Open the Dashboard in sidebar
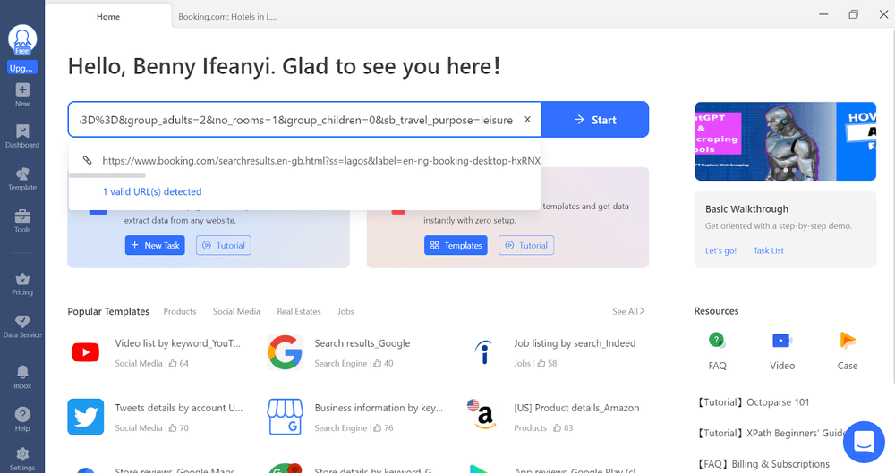This screenshot has width=895, height=473. point(22,137)
